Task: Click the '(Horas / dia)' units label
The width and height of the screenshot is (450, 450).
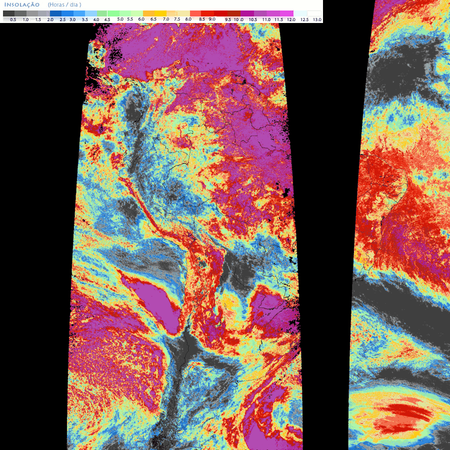Action: click(x=64, y=4)
